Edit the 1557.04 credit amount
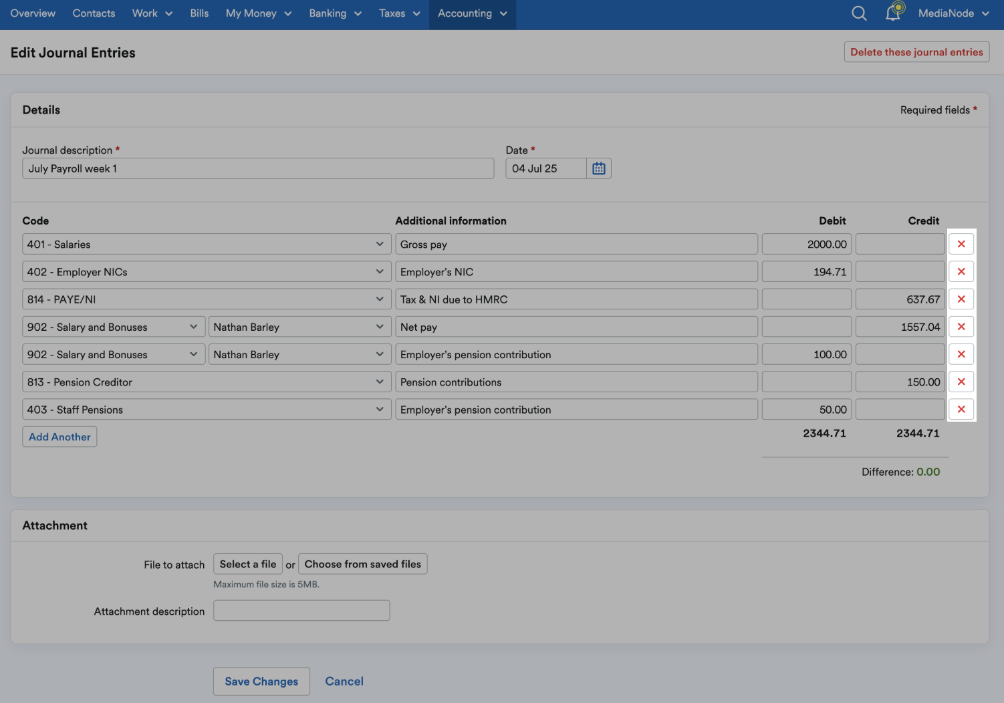Image resolution: width=1004 pixels, height=703 pixels. [900, 327]
